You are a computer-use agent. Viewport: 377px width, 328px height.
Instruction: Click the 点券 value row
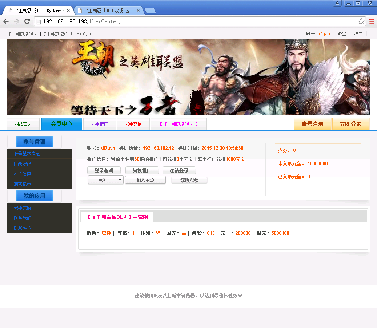click(318, 150)
